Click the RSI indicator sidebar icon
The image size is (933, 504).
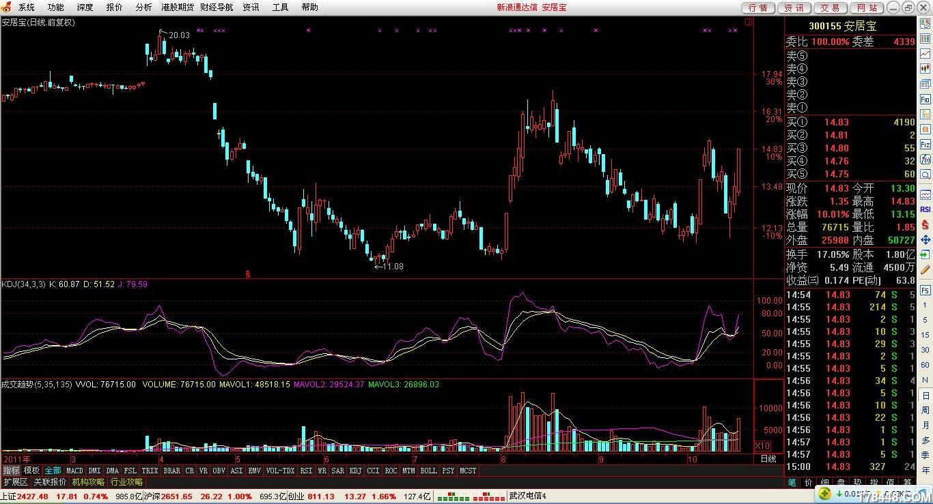coord(925,209)
